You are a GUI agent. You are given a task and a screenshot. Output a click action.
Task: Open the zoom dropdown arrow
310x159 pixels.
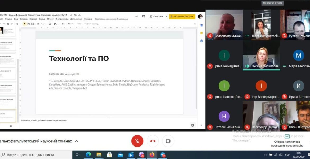tap(20, 24)
